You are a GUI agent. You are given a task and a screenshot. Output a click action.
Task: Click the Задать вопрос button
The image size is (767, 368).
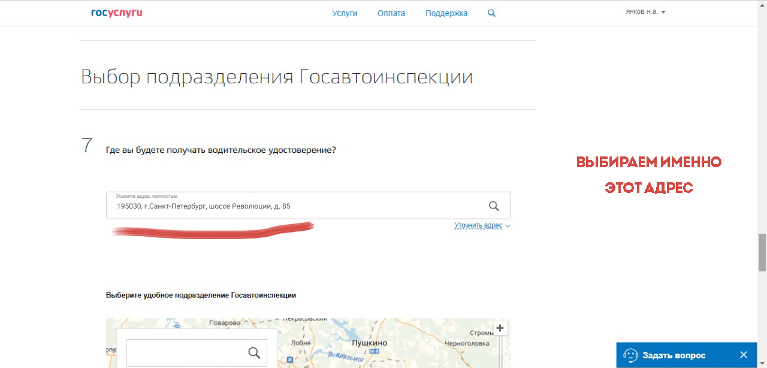(x=674, y=355)
